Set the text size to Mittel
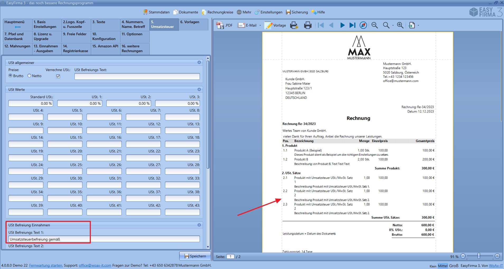Viewport: 504px width, 269px height. tap(443, 266)
